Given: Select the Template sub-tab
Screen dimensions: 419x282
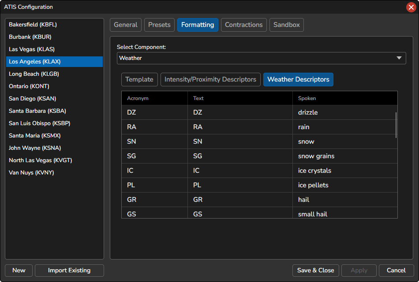Looking at the screenshot, I should (139, 79).
